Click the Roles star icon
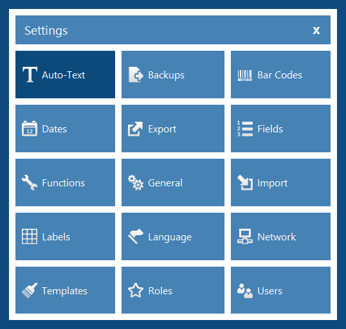This screenshot has width=346, height=329. pyautogui.click(x=136, y=290)
